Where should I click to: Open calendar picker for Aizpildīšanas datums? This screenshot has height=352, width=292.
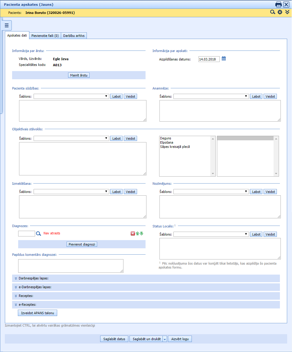[224, 59]
